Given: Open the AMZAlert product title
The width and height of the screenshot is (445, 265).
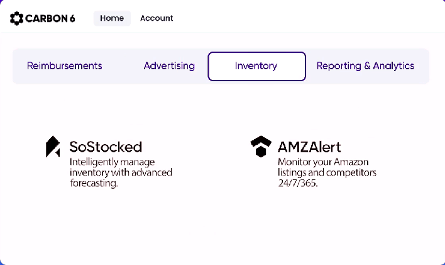Looking at the screenshot, I should tap(309, 147).
